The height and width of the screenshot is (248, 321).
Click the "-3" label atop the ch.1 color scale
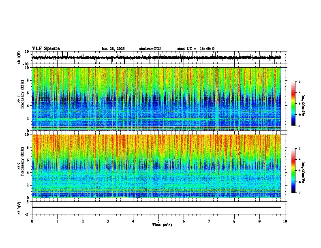coord(299,81)
